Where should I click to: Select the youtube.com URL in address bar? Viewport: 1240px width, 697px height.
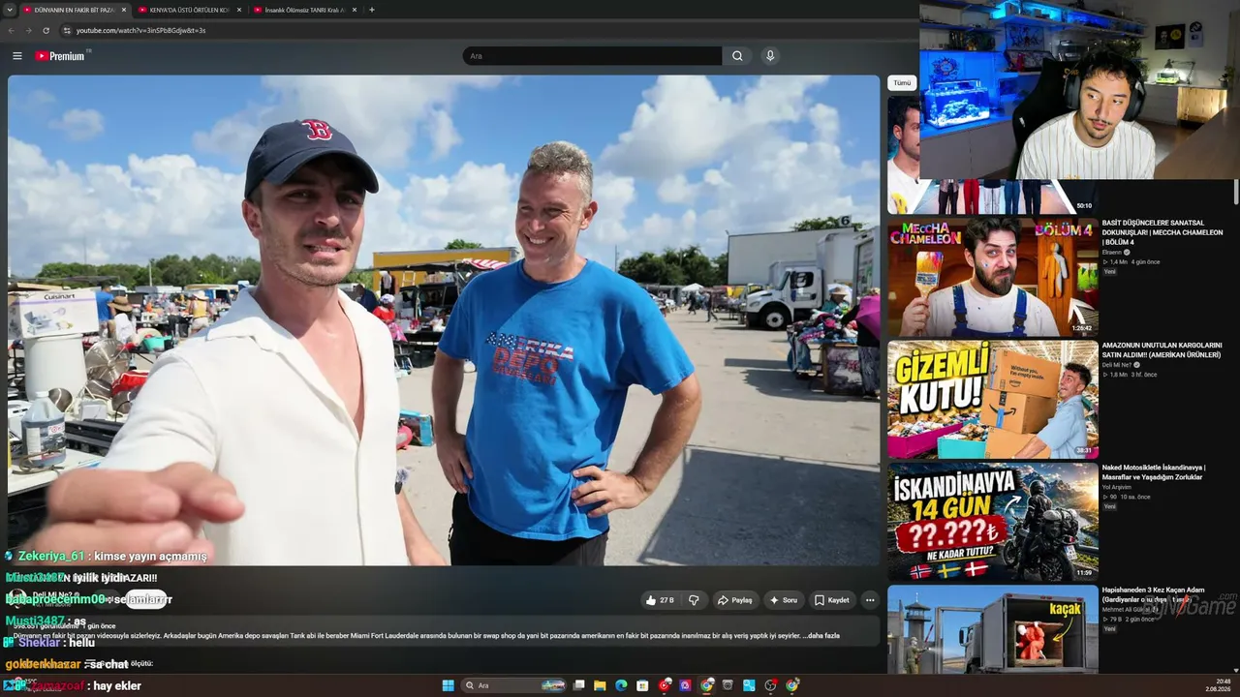[x=141, y=30]
